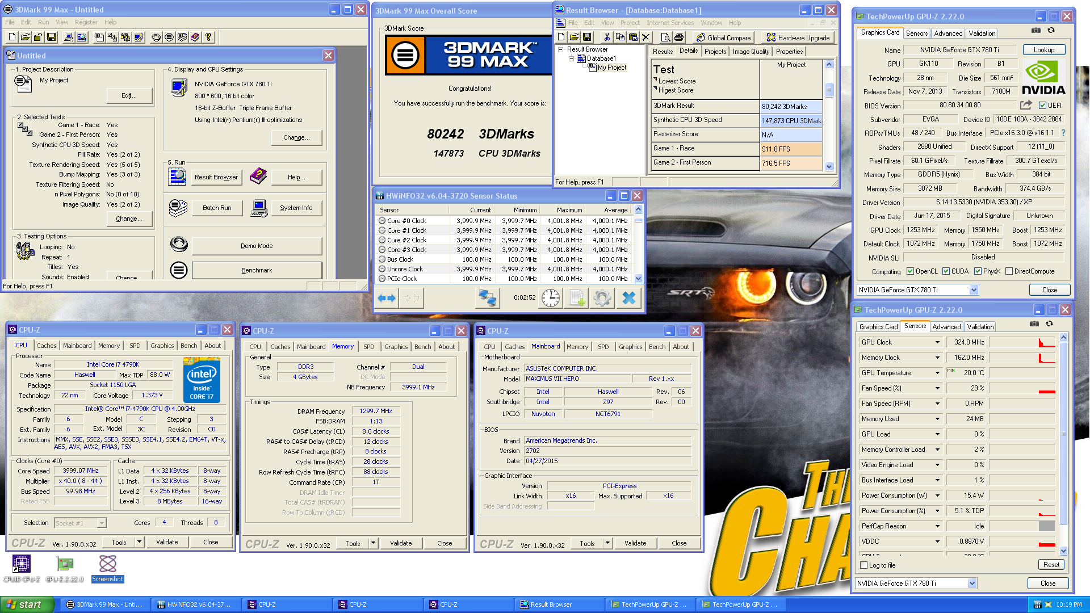The width and height of the screenshot is (1090, 613).
Task: Click GPU-Z BIOS share export icon
Action: pos(1026,105)
